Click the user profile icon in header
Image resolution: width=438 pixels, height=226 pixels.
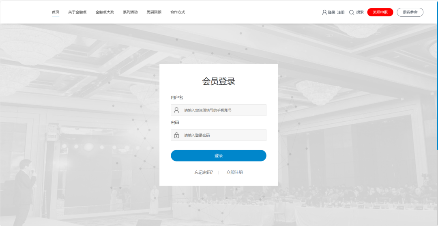(324, 12)
